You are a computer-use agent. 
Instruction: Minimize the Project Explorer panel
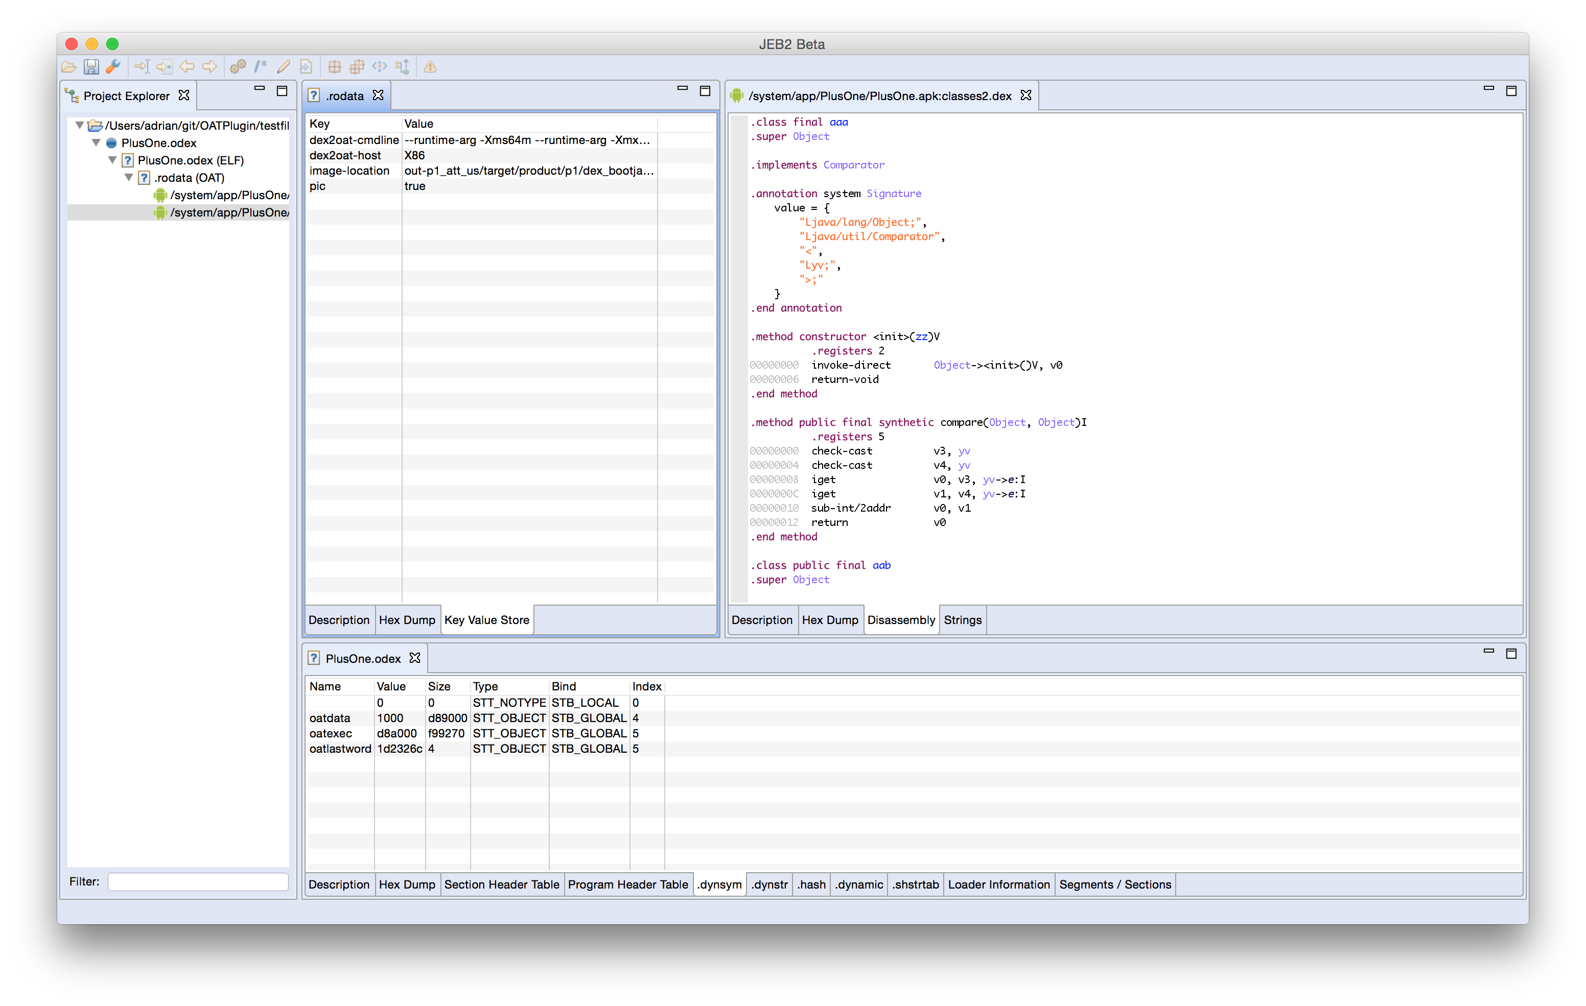[260, 88]
